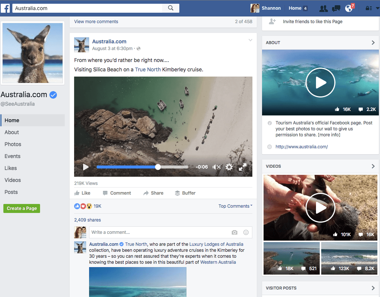Open post options chevron
The height and width of the screenshot is (297, 380).
(250, 40)
